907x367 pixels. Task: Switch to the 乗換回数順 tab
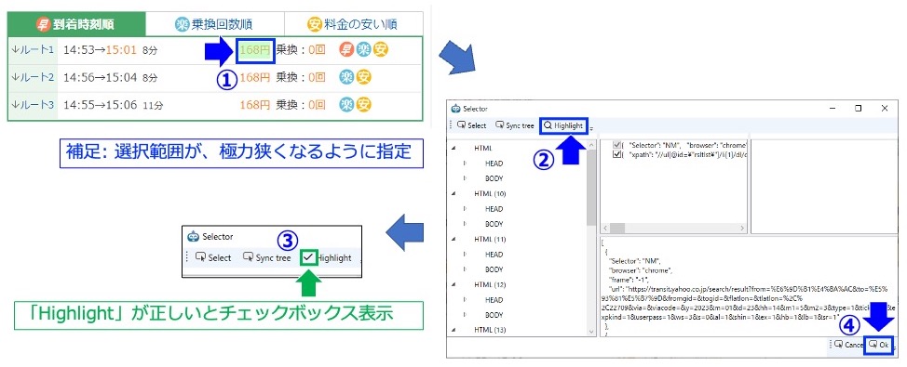click(214, 24)
